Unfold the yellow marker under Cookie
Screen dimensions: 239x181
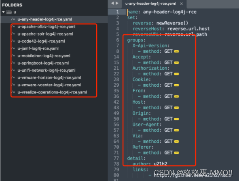[x=176, y=85]
